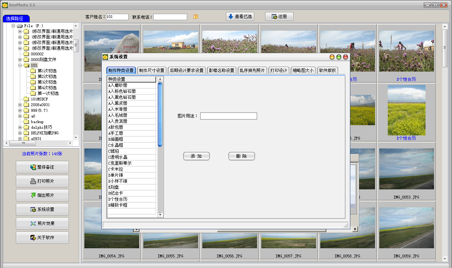Click the green round button on 系统设置 dialog

[339, 57]
